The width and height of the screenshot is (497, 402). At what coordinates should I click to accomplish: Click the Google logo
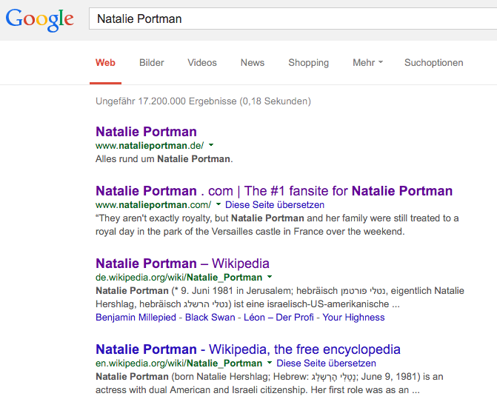tap(40, 20)
